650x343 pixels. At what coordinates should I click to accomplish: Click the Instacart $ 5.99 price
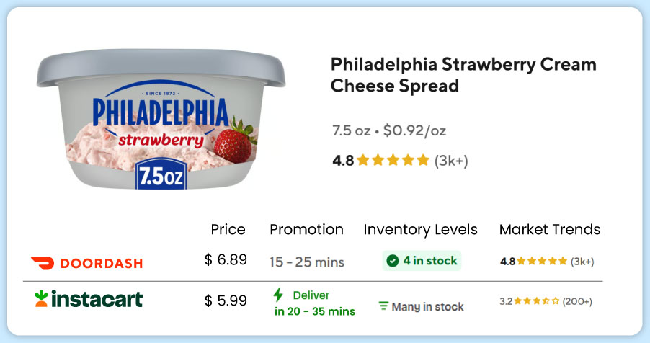(x=226, y=299)
